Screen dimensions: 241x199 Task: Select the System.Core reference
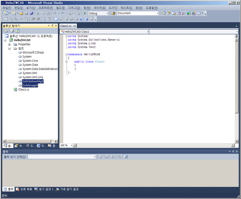[30, 61]
